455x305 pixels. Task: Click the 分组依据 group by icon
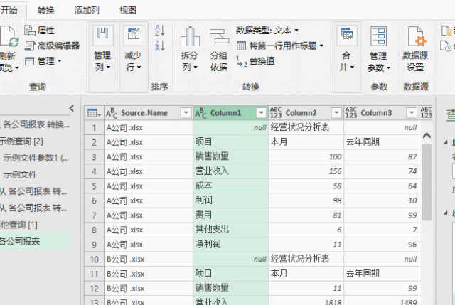219,48
